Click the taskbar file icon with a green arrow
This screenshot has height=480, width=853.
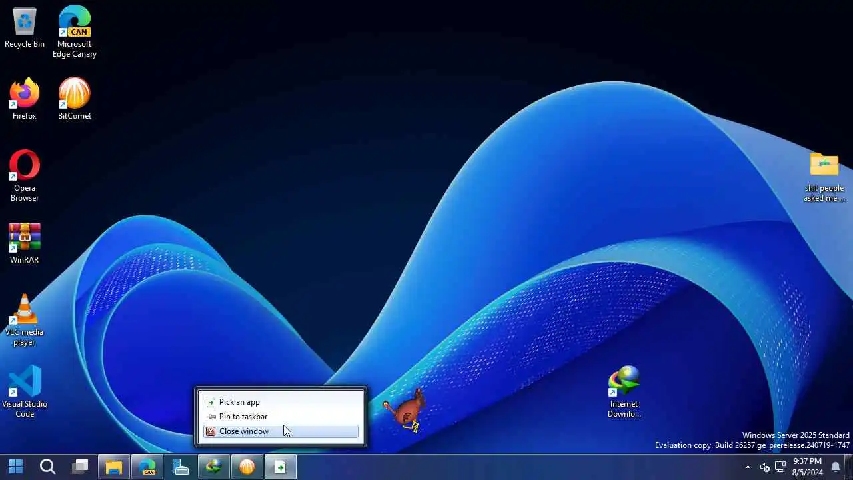pyautogui.click(x=281, y=467)
